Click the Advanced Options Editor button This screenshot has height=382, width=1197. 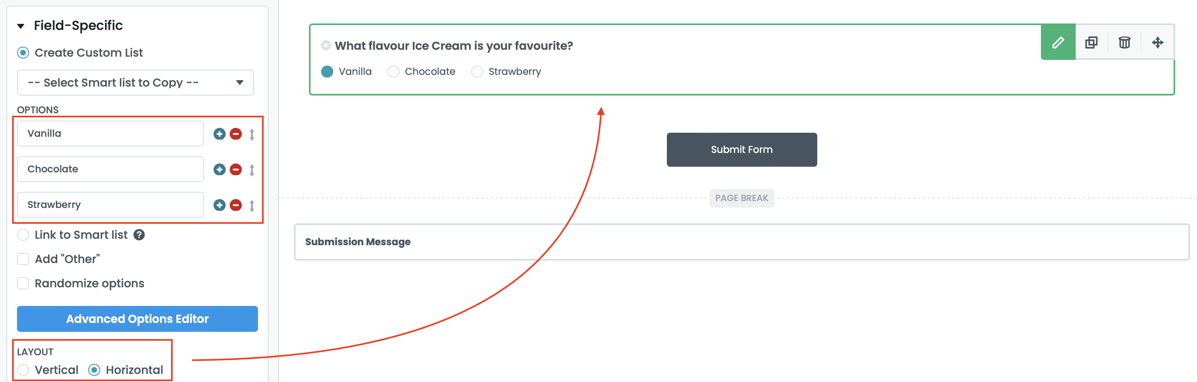coord(137,319)
